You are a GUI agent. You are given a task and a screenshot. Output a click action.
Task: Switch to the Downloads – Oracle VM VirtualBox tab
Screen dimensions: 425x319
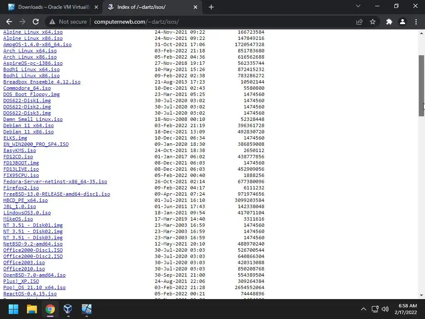coord(53,7)
